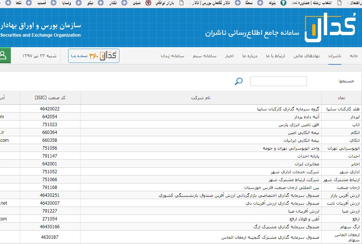The image size is (362, 244).
Task: Click company name بین المللی ارجان صنعت فارس خوزستان
Action: [x=282, y=187]
